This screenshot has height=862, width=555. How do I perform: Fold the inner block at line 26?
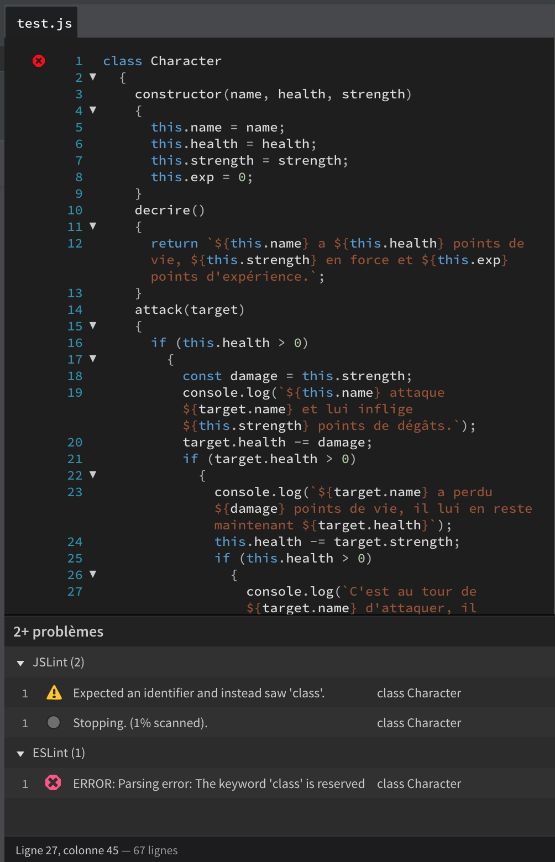[x=93, y=575]
